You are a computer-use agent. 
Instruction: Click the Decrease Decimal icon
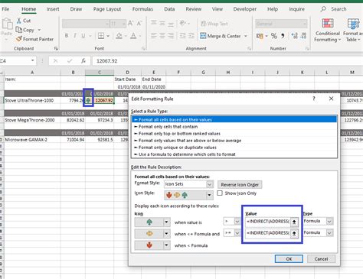click(303, 36)
